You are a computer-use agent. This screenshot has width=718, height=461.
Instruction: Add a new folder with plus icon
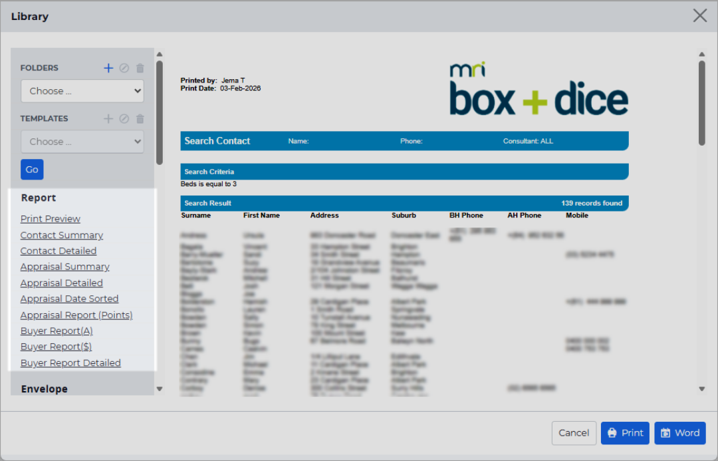tap(108, 68)
